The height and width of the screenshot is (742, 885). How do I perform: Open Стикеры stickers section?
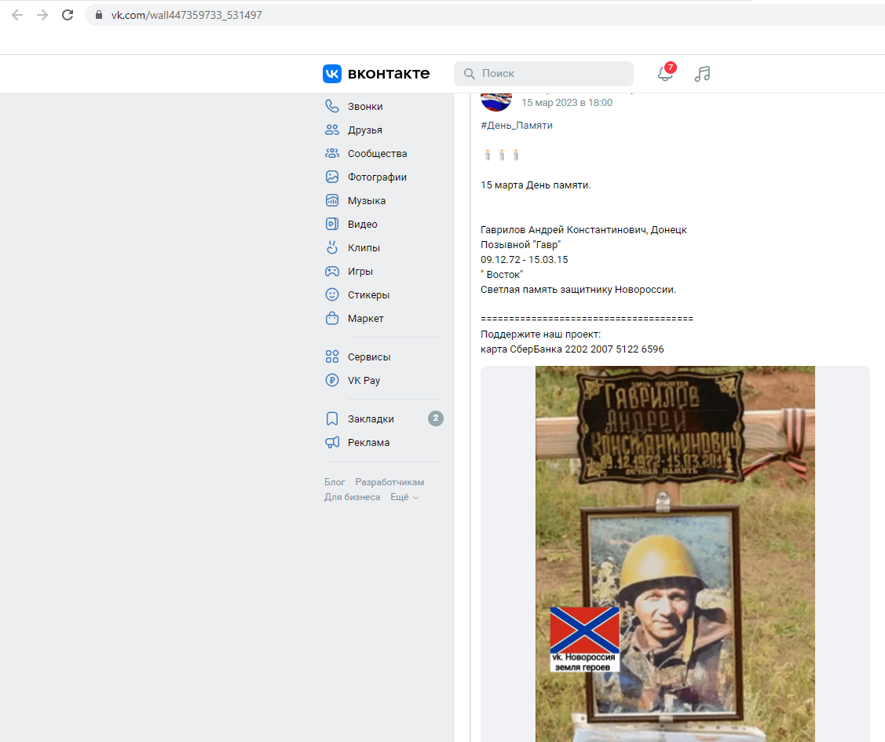click(x=368, y=295)
